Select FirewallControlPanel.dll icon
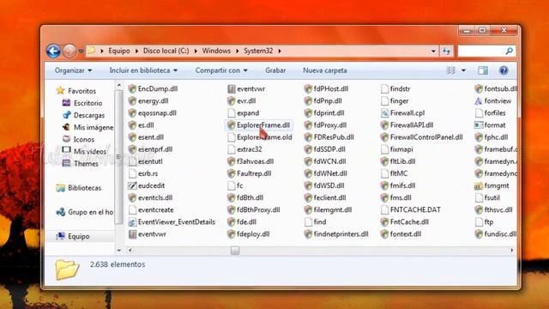The width and height of the screenshot is (549, 309). point(384,137)
